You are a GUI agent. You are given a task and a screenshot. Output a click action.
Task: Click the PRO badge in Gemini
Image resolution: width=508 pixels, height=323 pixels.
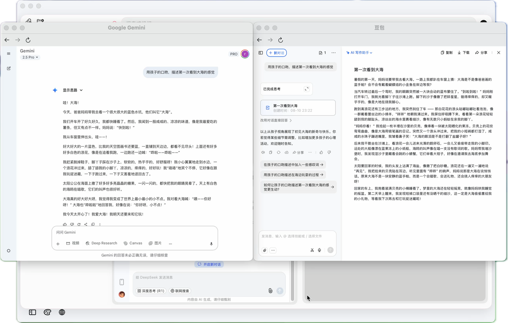234,54
